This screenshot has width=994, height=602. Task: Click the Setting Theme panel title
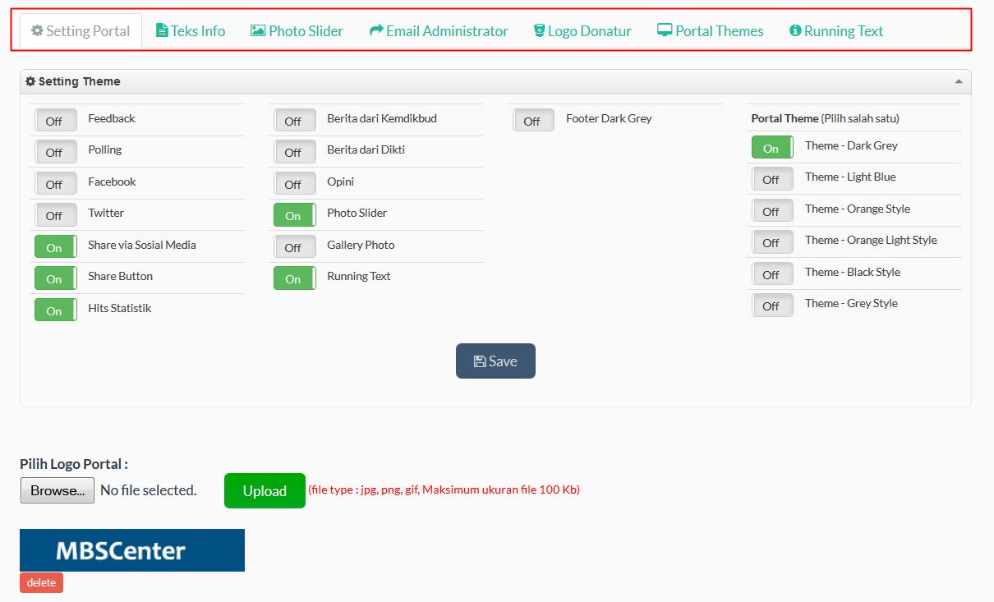tap(80, 81)
